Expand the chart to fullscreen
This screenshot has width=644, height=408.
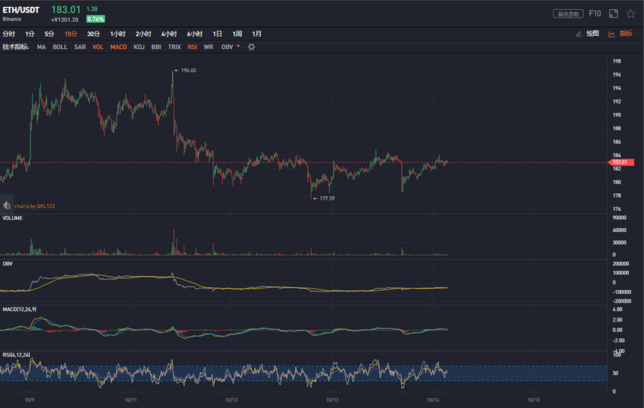614,14
